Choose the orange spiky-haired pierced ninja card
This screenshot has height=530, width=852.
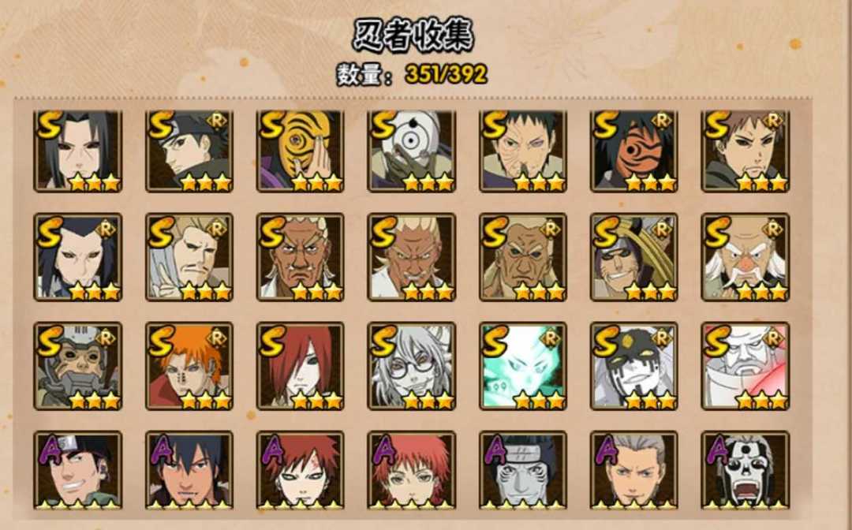click(189, 366)
